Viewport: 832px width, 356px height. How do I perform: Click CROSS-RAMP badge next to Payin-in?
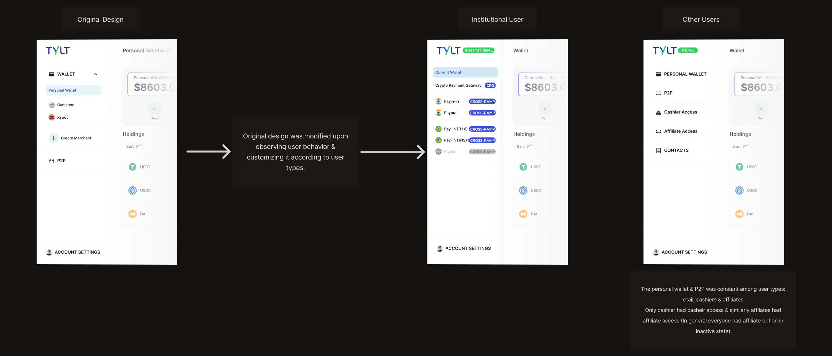[482, 102]
